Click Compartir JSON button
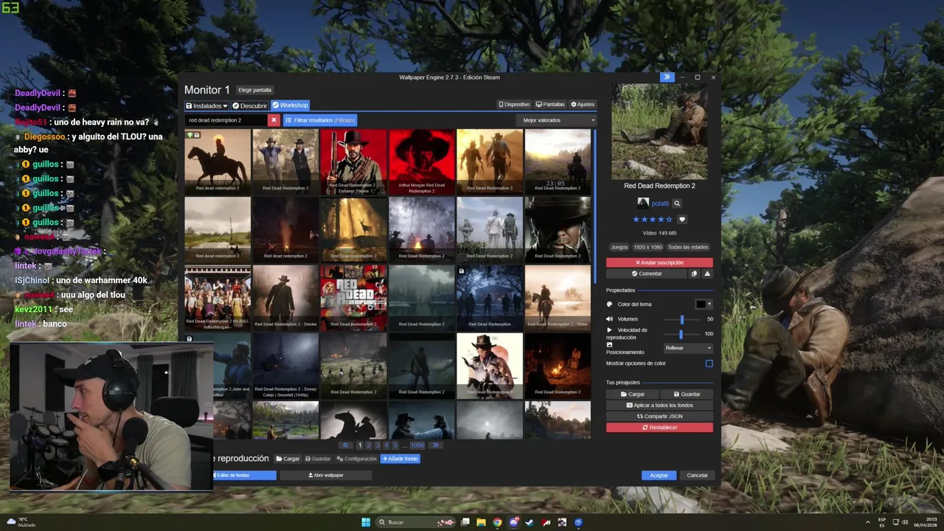Screen dimensions: 944x531 point(659,417)
